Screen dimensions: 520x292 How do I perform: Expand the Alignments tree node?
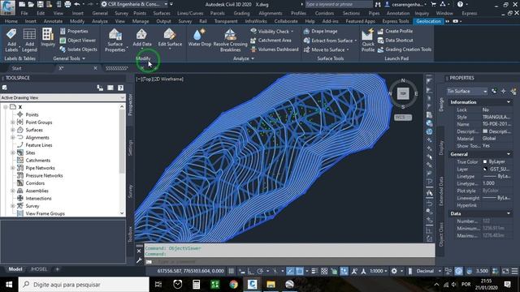pyautogui.click(x=13, y=137)
